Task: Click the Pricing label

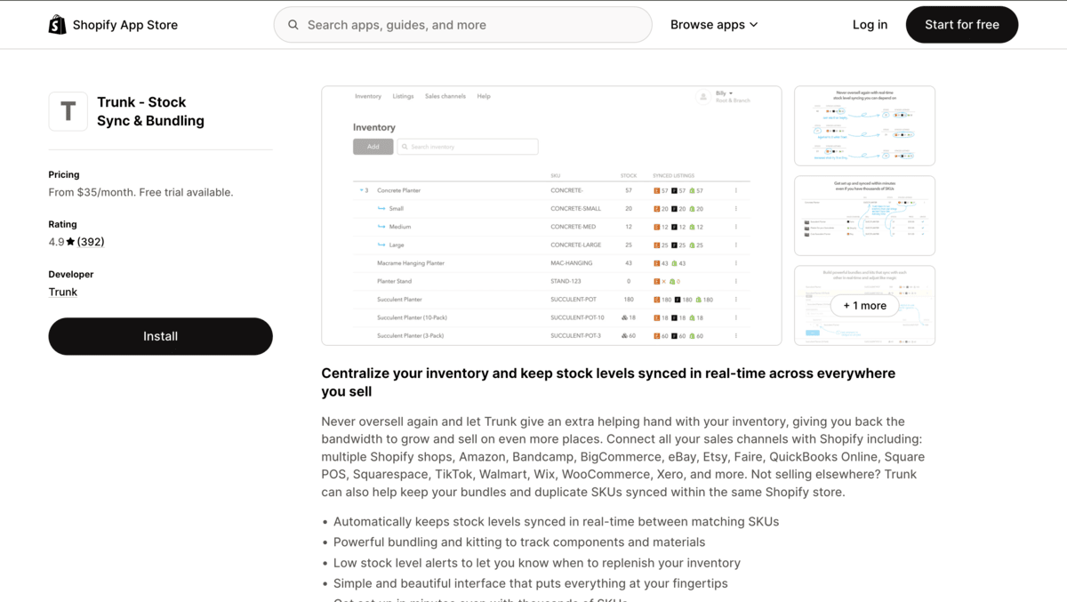Action: click(64, 174)
